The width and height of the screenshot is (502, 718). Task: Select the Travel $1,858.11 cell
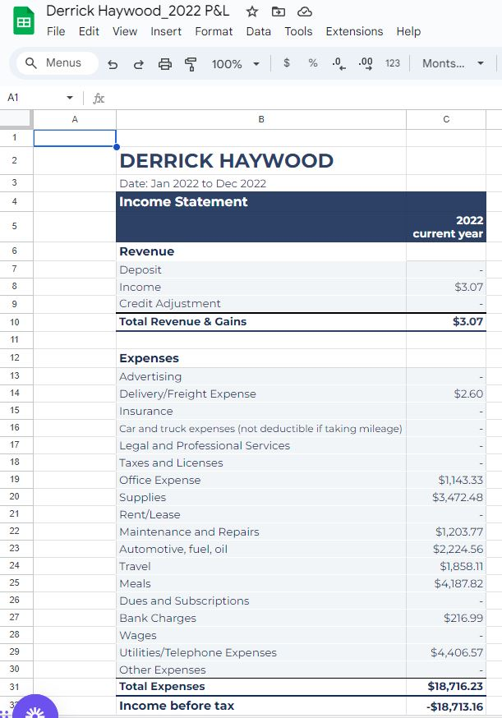446,567
